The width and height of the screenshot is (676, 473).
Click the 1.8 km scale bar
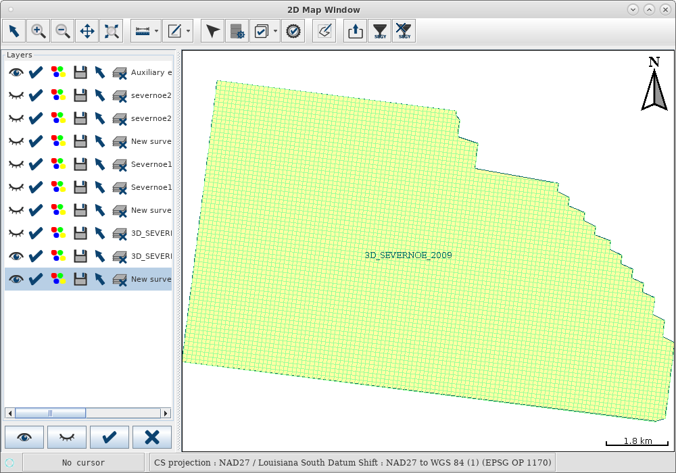[x=637, y=441]
